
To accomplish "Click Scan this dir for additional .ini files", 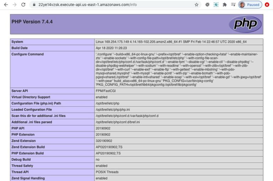I will (x=38, y=116).
